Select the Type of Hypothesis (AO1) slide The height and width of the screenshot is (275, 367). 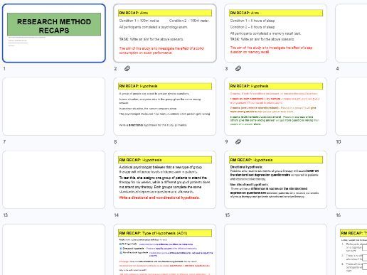coord(165,249)
